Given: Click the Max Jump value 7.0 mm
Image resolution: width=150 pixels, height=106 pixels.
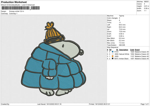Looking at the screenshot, I should tap(122, 43).
